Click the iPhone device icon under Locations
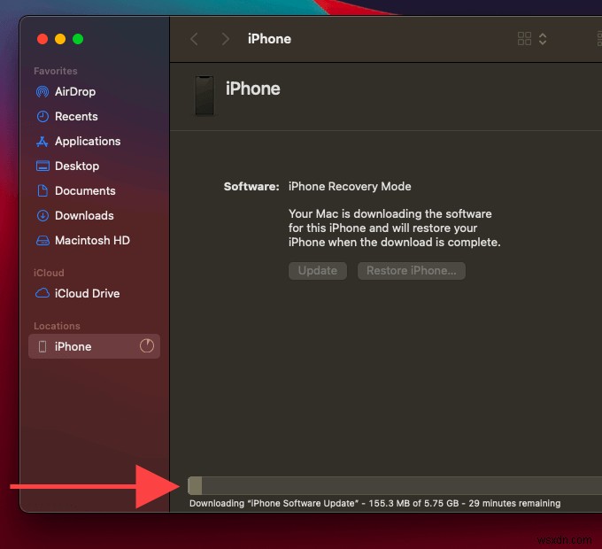 (42, 347)
